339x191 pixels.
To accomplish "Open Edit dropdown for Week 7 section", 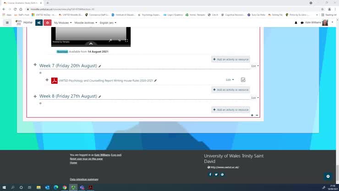I will coord(255,66).
